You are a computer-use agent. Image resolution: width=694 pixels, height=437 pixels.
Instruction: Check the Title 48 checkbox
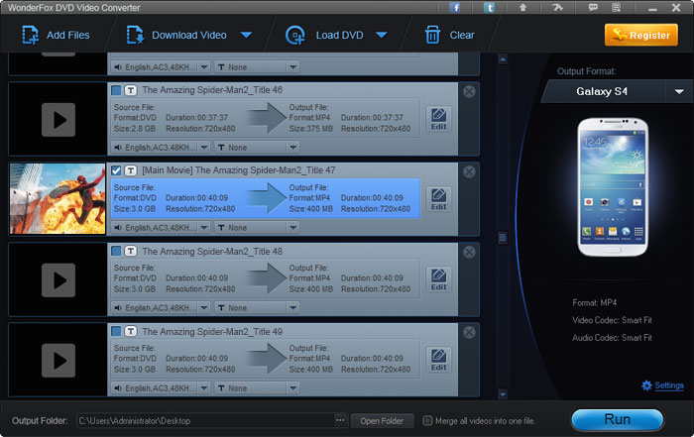[116, 252]
